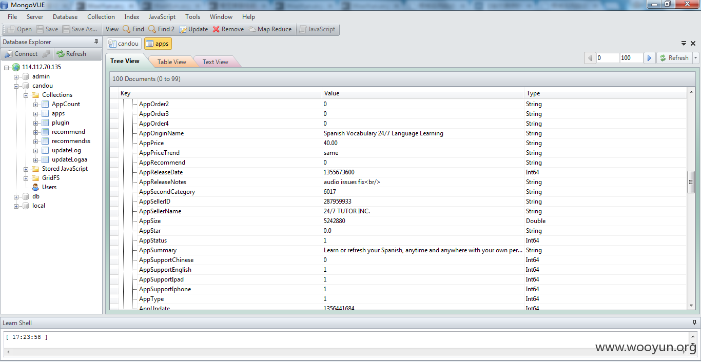Refresh the Database Explorer tree

(71, 54)
